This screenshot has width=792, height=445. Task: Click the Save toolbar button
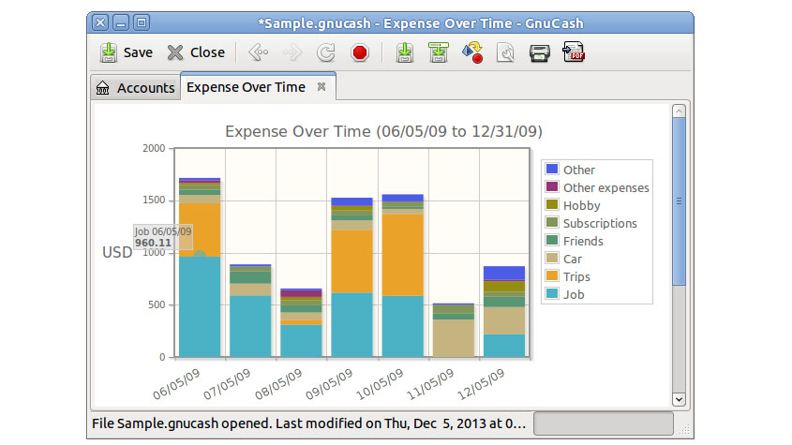point(127,52)
